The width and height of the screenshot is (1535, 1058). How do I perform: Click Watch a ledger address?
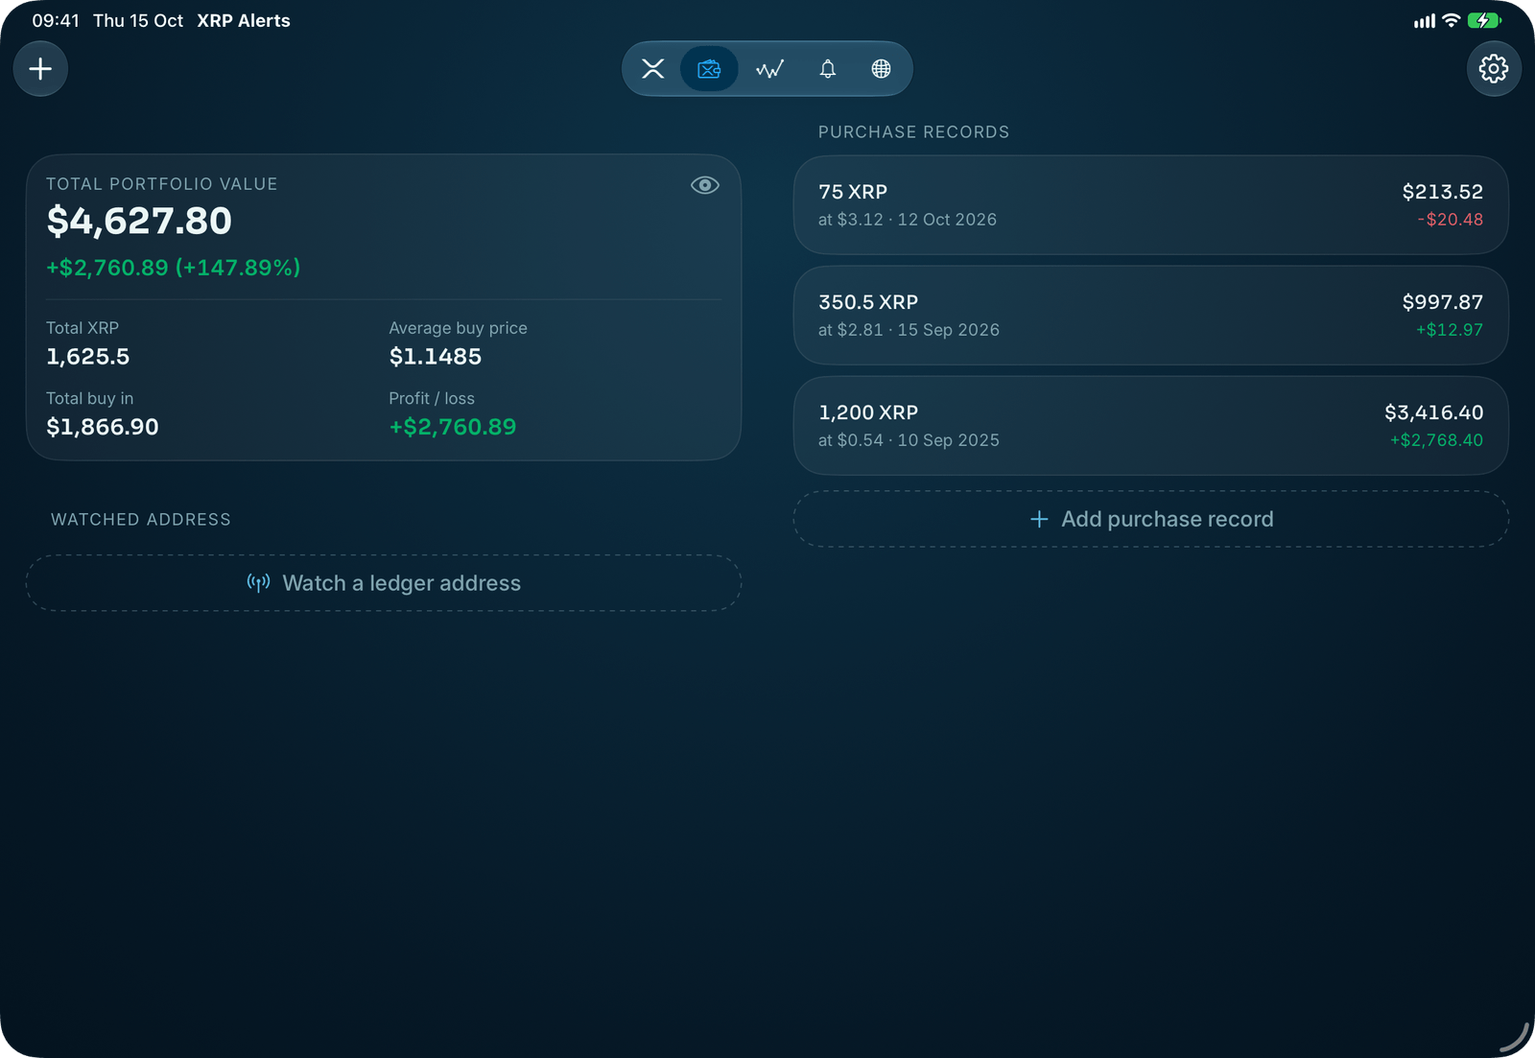click(x=384, y=583)
